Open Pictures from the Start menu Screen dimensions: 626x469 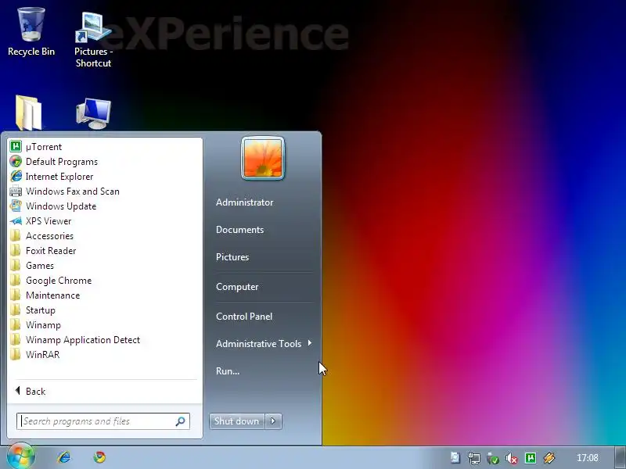coord(232,257)
